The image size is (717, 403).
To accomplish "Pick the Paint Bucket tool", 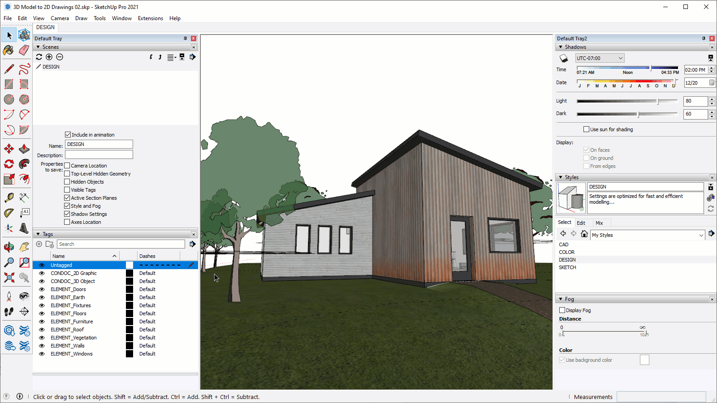I will [9, 50].
